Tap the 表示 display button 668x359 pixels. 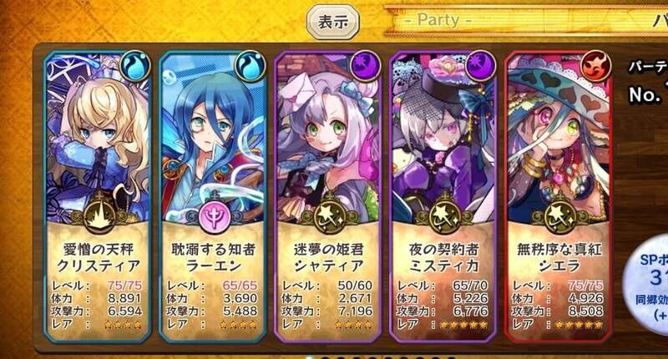(333, 22)
